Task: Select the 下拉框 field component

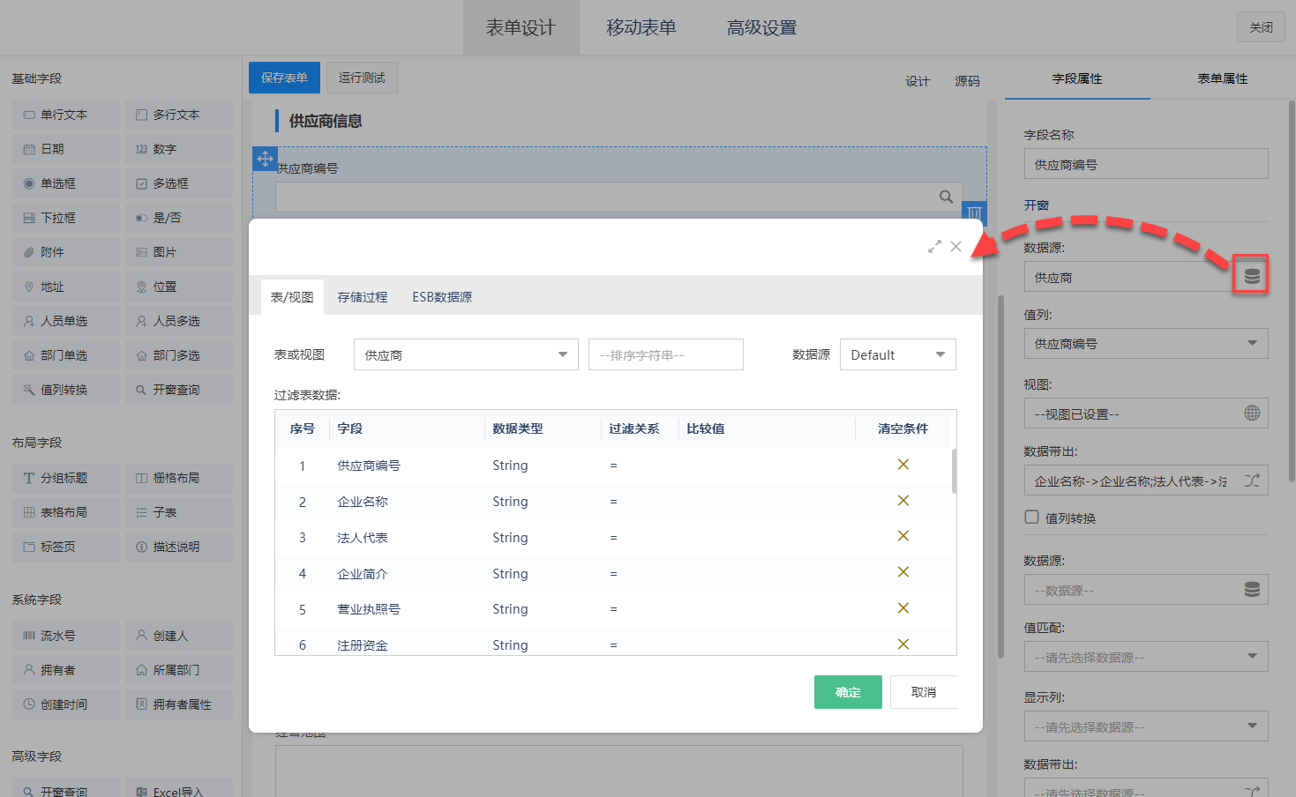Action: [66, 218]
